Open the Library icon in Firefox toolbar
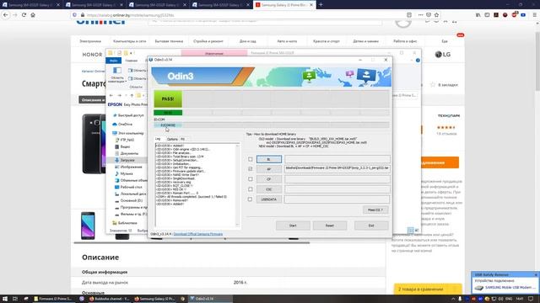 [x=478, y=15]
